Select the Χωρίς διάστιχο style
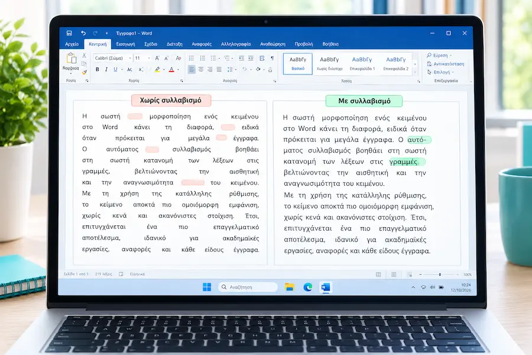Image resolution: width=532 pixels, height=355 pixels. (x=329, y=63)
